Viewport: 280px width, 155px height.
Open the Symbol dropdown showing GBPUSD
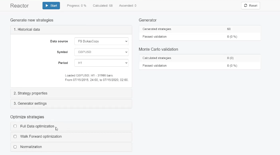pyautogui.click(x=101, y=52)
